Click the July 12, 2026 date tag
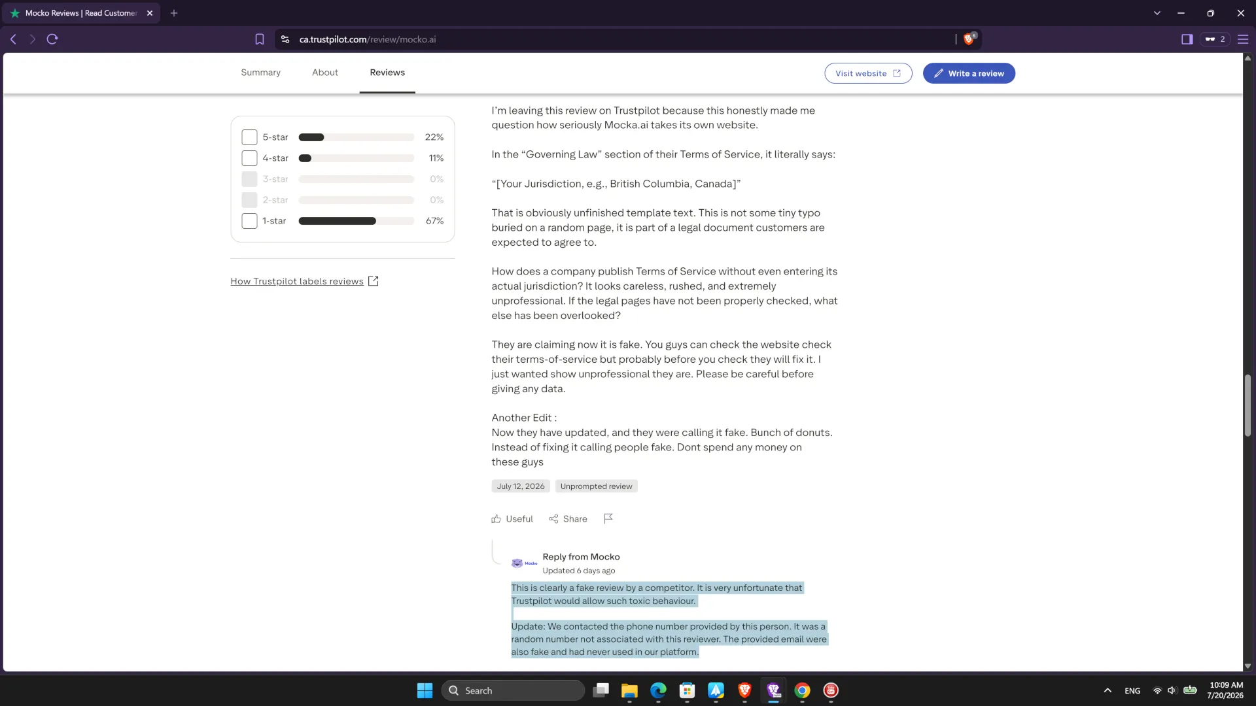Viewport: 1256px width, 706px height. tap(521, 486)
